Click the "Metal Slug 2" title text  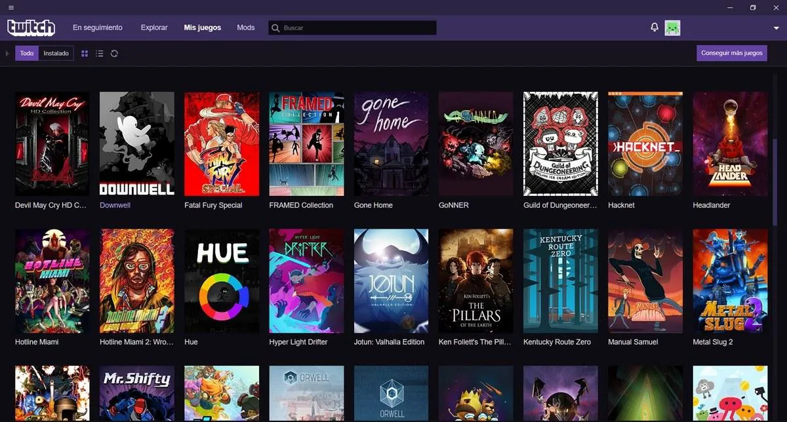(x=713, y=342)
